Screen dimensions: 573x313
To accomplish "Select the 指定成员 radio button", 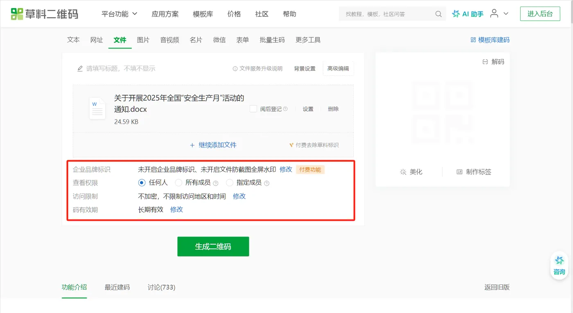I will (x=230, y=182).
